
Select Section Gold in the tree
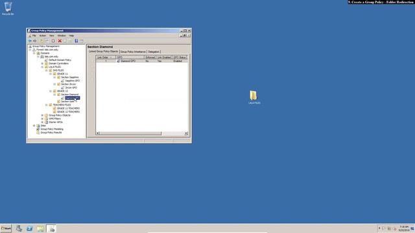click(x=67, y=102)
